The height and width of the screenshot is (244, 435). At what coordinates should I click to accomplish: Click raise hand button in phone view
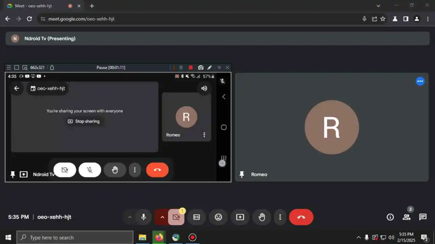(115, 170)
